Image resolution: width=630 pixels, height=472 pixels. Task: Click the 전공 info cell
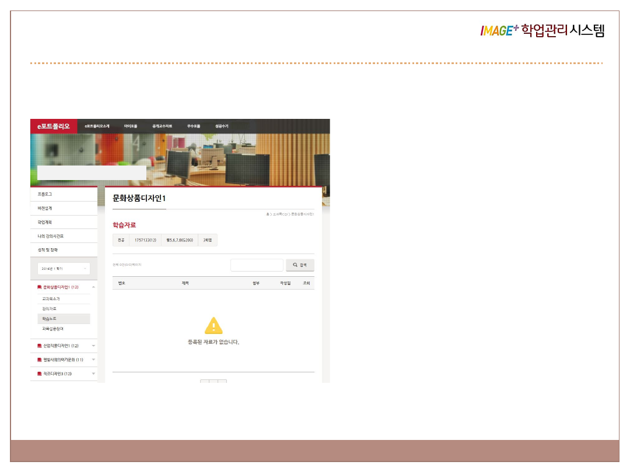[x=121, y=240]
